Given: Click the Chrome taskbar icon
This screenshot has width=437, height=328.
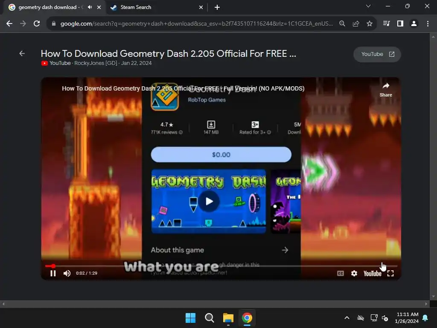Looking at the screenshot, I should [x=247, y=318].
